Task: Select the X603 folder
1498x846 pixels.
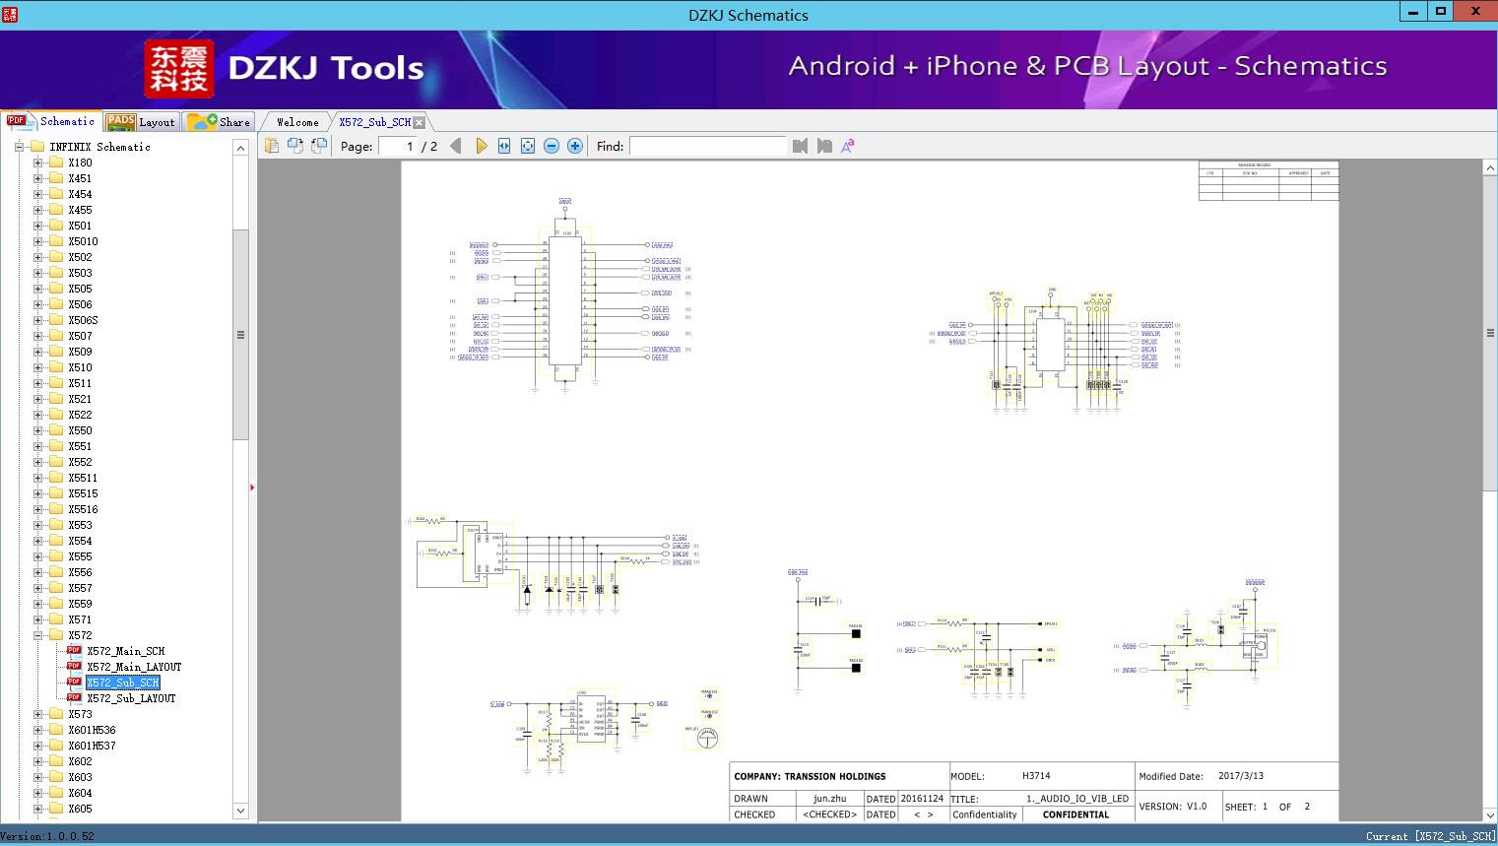Action: click(80, 777)
